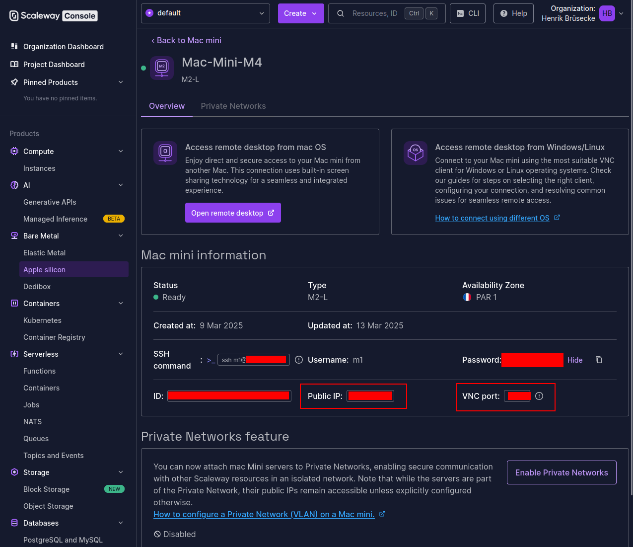Collapse the Serverless section chevron
This screenshot has height=547, width=633.
tap(121, 354)
